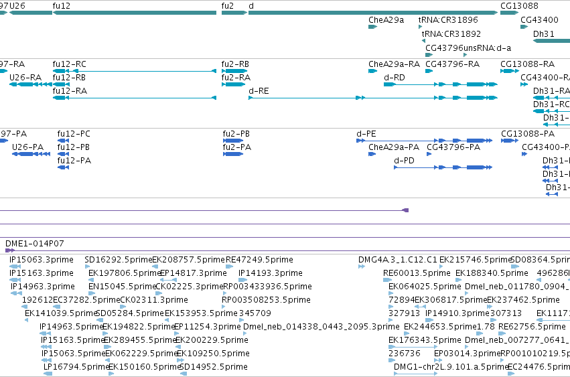Click the CG43400 gene label
This screenshot has height=377, width=570.
539,20
